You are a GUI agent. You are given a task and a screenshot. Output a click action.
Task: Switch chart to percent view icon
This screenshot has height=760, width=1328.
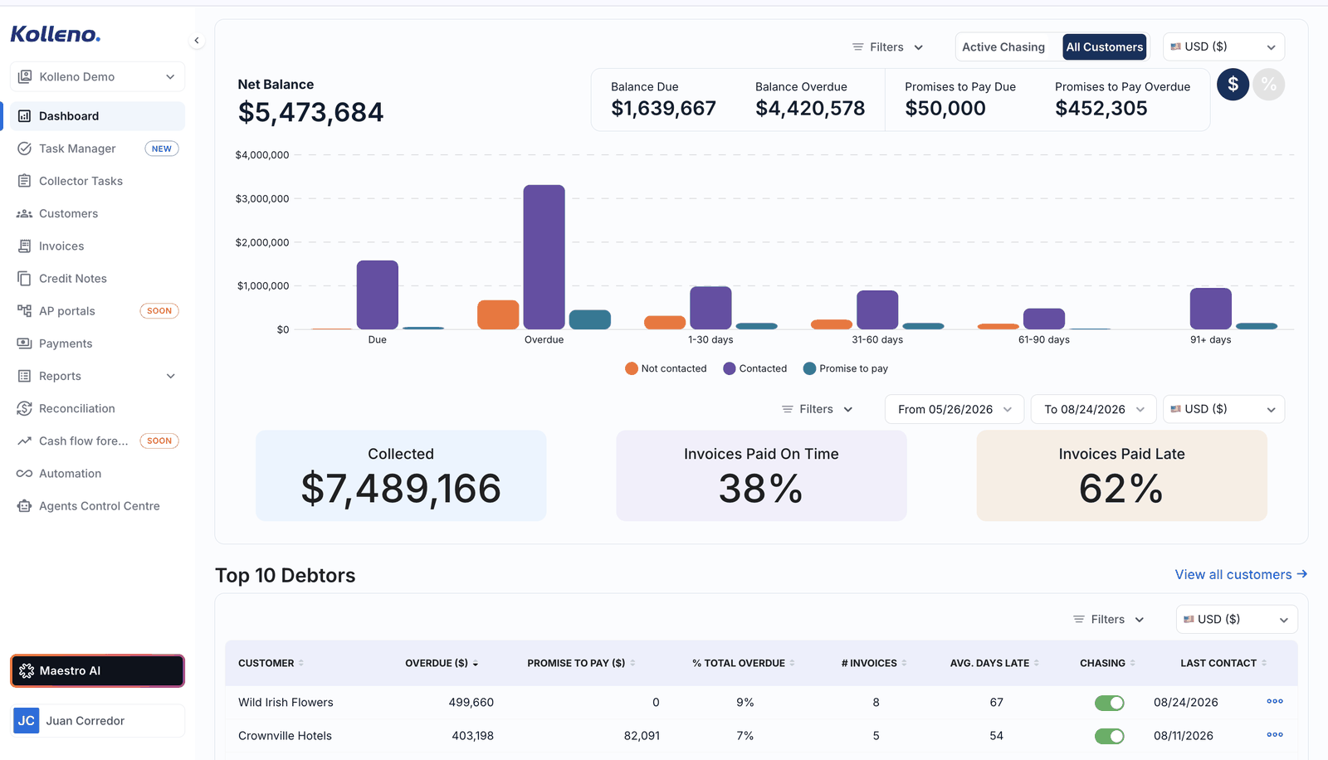(x=1268, y=85)
